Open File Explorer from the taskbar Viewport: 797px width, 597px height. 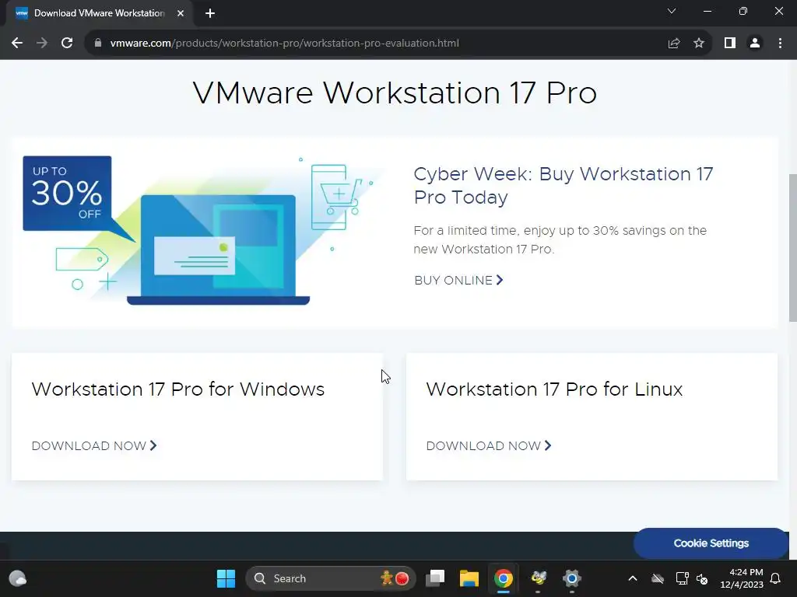pos(469,578)
